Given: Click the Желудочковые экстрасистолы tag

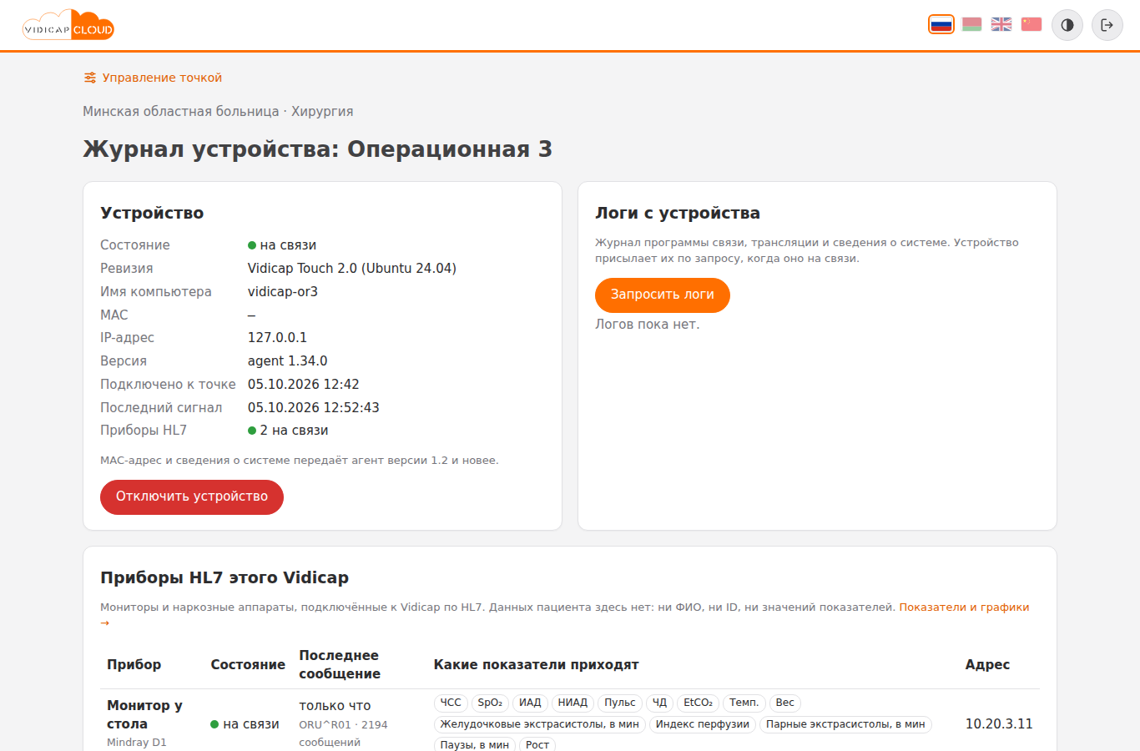Looking at the screenshot, I should pos(540,725).
